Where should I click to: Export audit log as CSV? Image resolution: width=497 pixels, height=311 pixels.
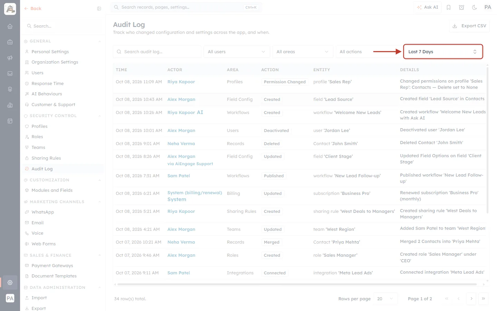click(469, 26)
